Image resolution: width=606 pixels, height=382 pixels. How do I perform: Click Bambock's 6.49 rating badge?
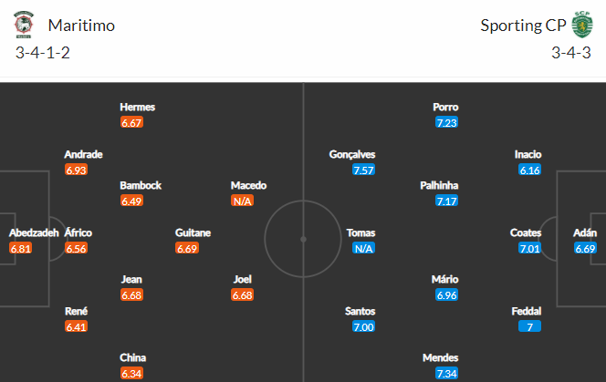[x=132, y=201]
